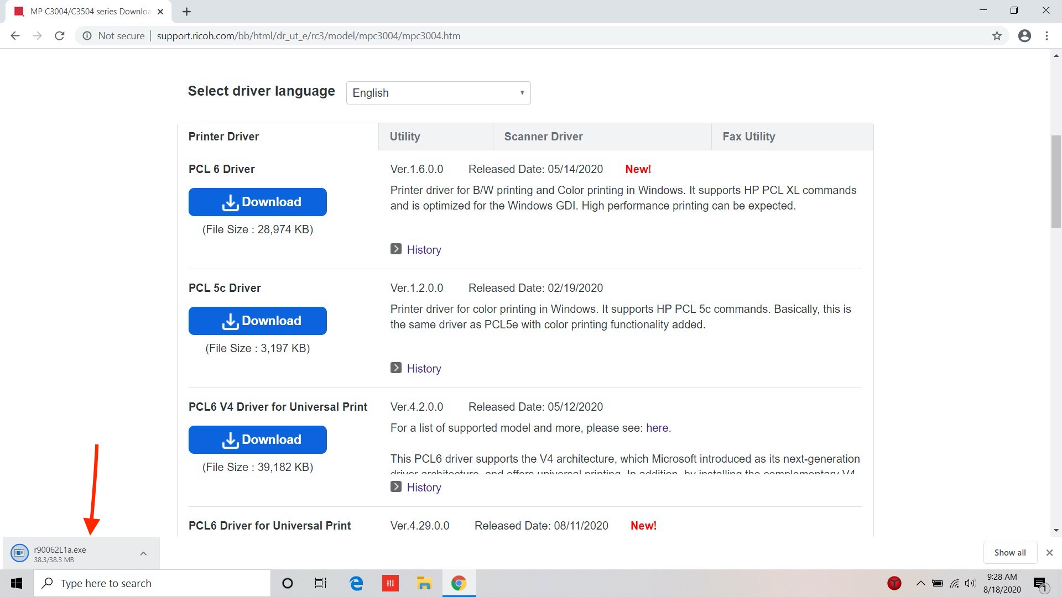This screenshot has height=597, width=1062.
Task: Open the 'here' supported model list link
Action: point(657,428)
